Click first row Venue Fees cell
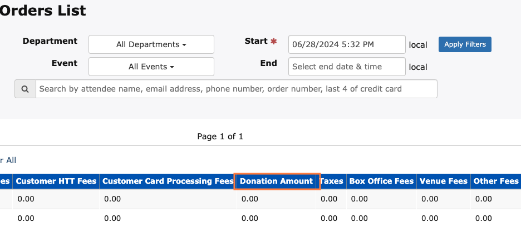 (431, 199)
